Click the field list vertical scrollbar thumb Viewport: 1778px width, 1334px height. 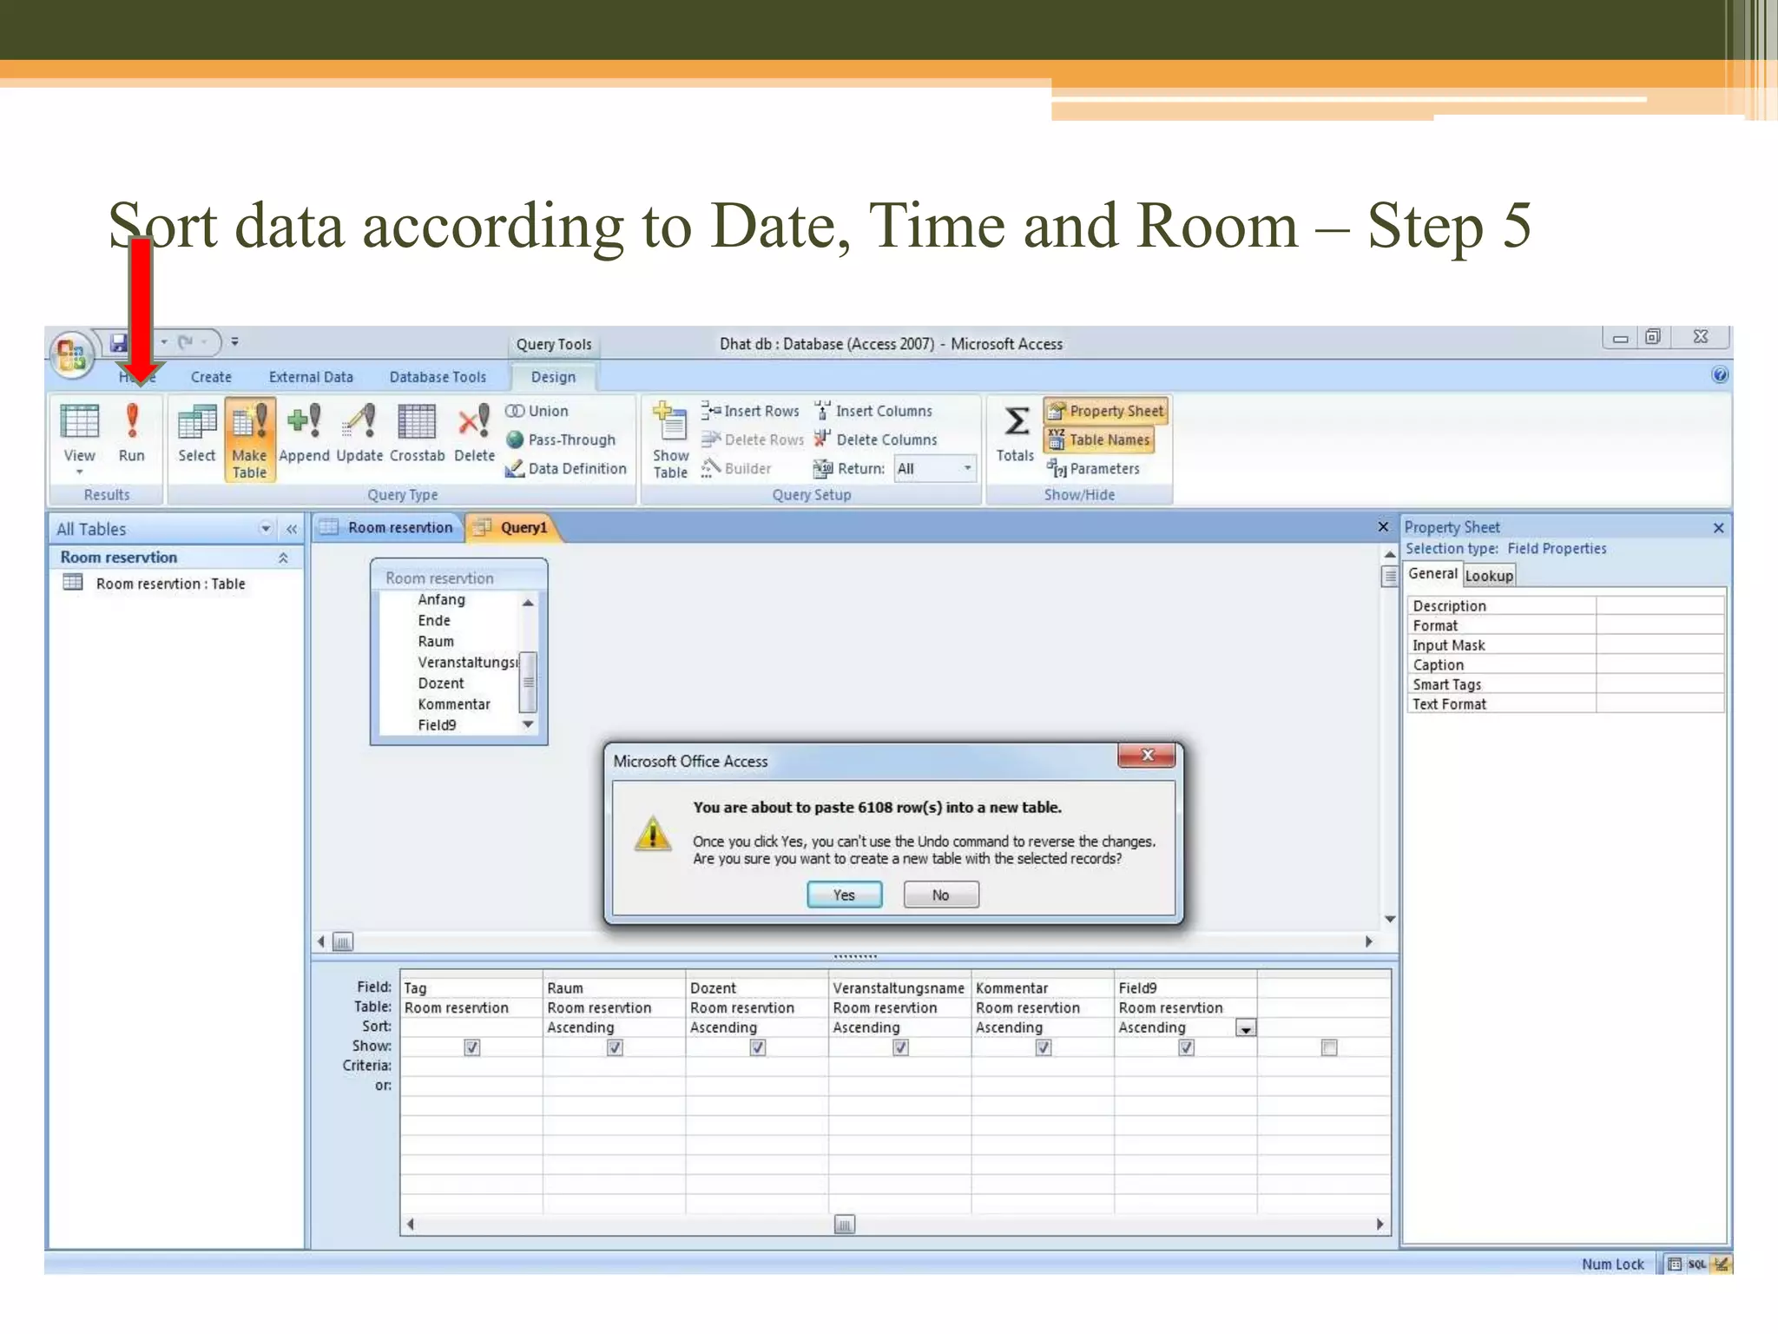tap(527, 682)
